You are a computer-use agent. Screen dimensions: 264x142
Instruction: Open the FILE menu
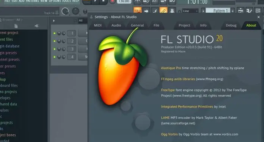pos(7,1)
